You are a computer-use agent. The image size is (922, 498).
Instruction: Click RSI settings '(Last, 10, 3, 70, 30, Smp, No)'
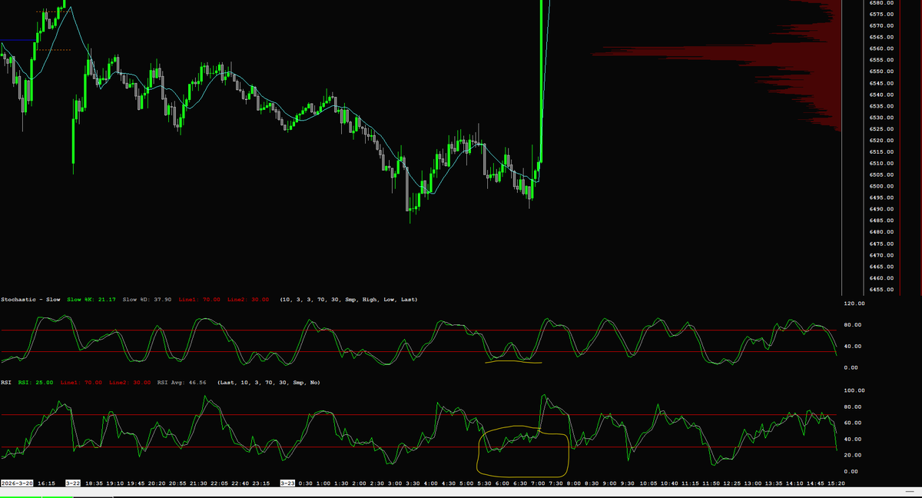269,382
